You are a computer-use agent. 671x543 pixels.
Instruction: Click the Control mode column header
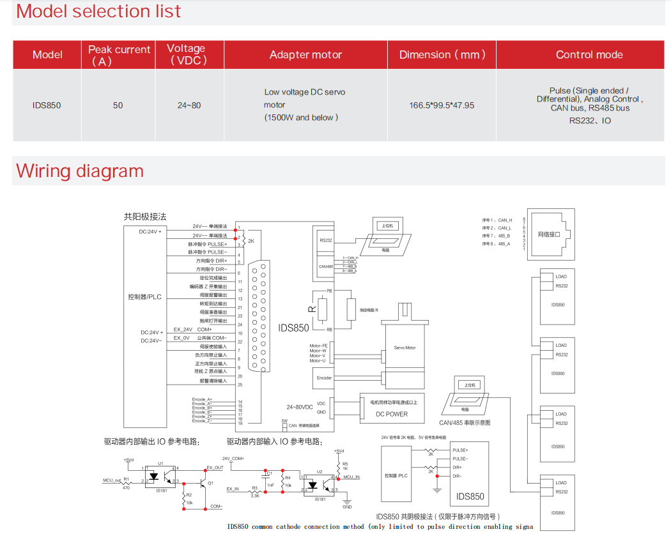tap(589, 55)
